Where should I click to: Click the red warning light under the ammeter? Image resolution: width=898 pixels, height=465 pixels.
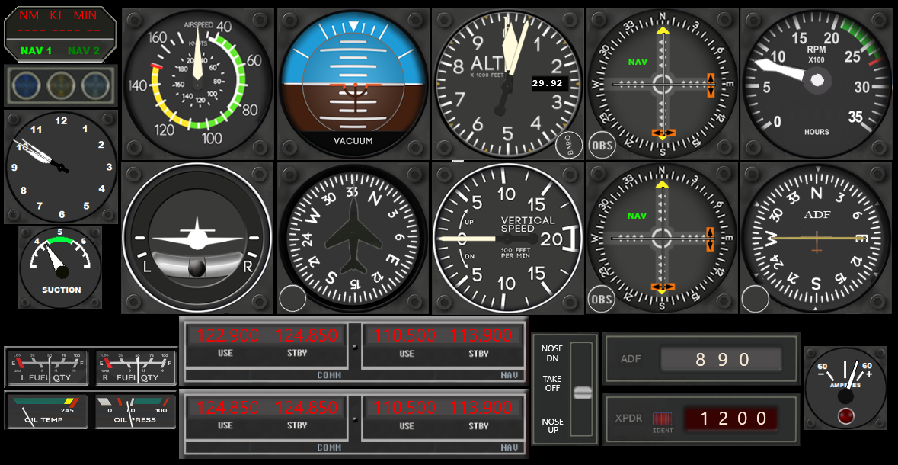point(845,415)
